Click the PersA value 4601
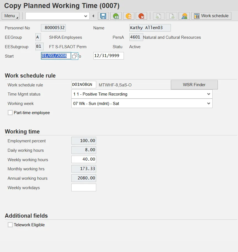This screenshot has width=238, height=252. (136, 37)
